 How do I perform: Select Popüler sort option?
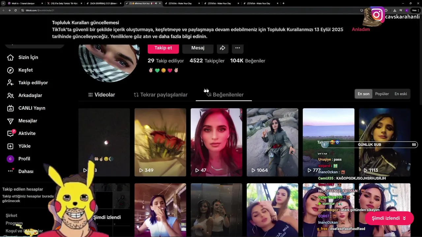382,94
